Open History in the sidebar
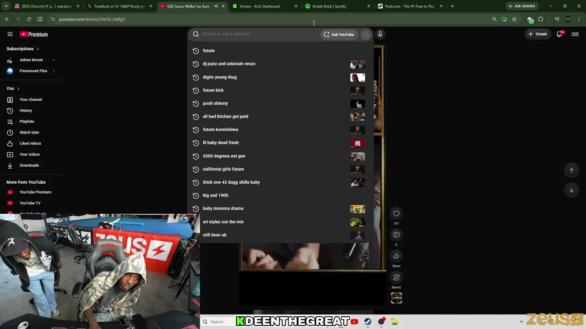Screen dimensions: 586x329 [x=32, y=111]
